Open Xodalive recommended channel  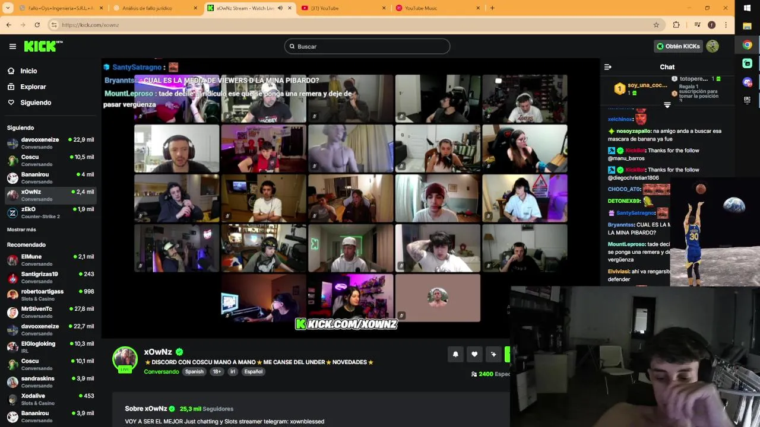point(50,399)
